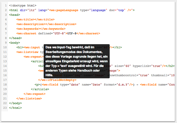Click the black we:input help tooltip
This screenshot has width=177, height=123.
pos(77,61)
